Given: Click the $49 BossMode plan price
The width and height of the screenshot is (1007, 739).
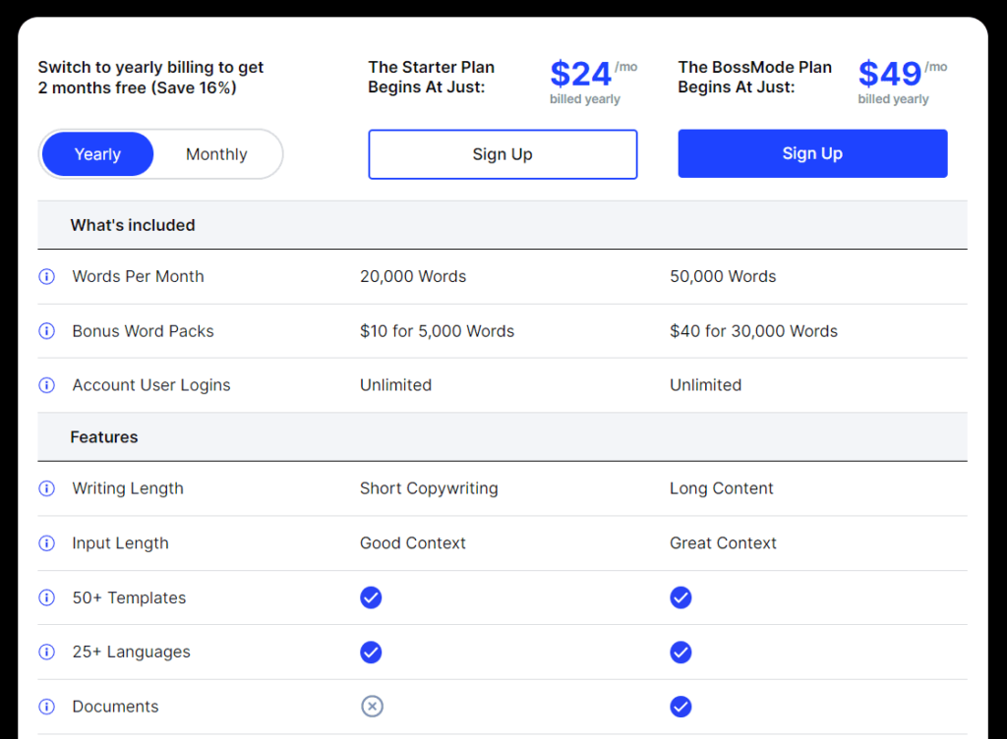Looking at the screenshot, I should pos(889,74).
